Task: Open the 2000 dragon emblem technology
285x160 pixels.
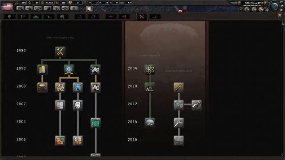Action: tap(96, 87)
